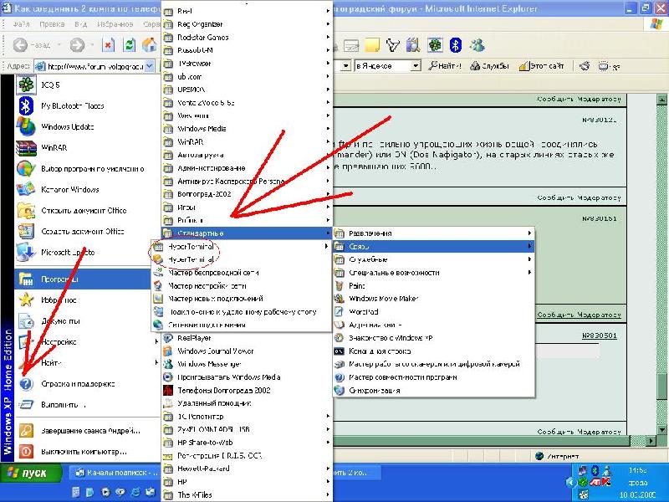
Task: Launch RealPlayer from the Programs menu
Action: [247, 338]
